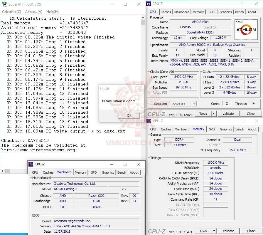Viewport: 263px width, 235px height.
Task: Click the CPU-Z icon in the Mainboard window title bar
Action: (31, 164)
